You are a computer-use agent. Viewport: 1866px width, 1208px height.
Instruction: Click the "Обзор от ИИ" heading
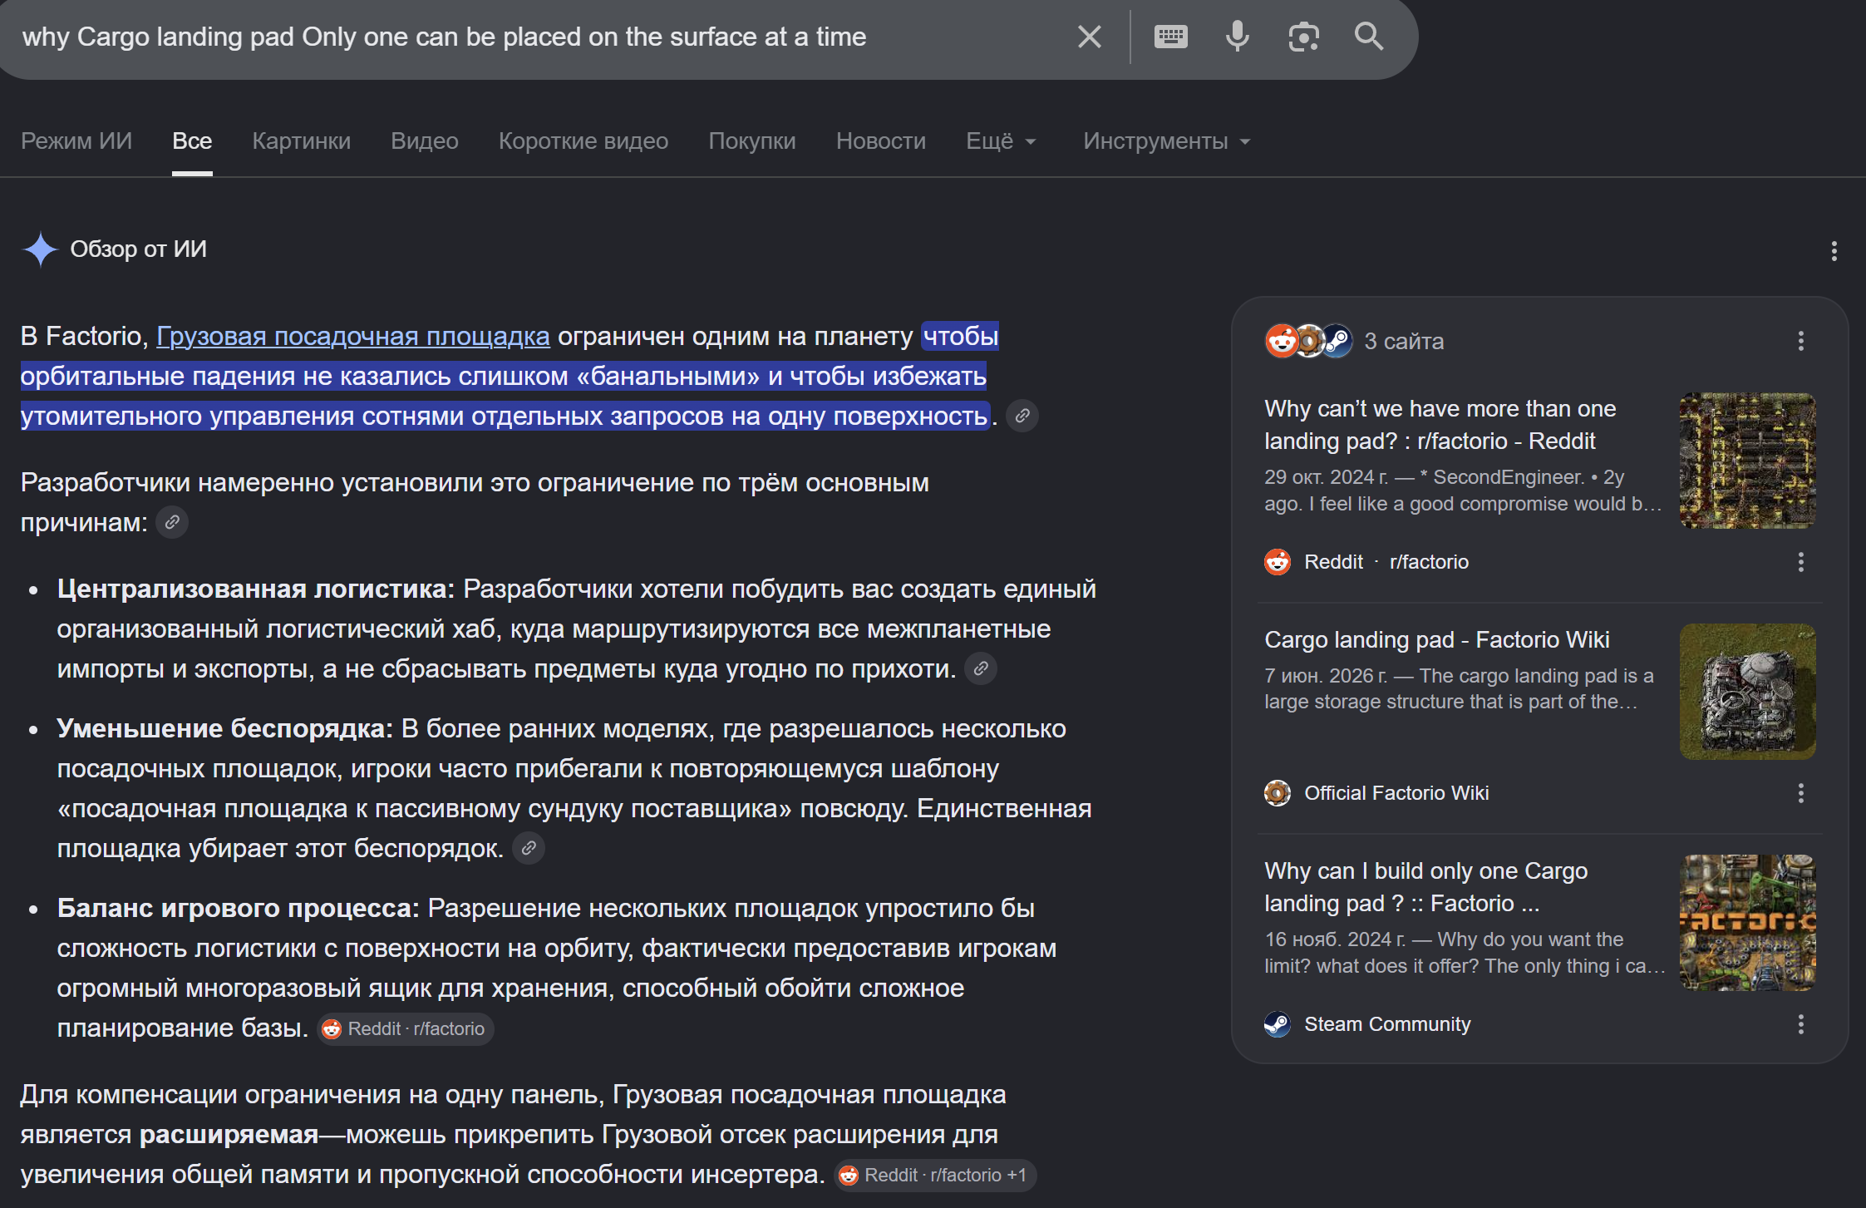(x=138, y=249)
